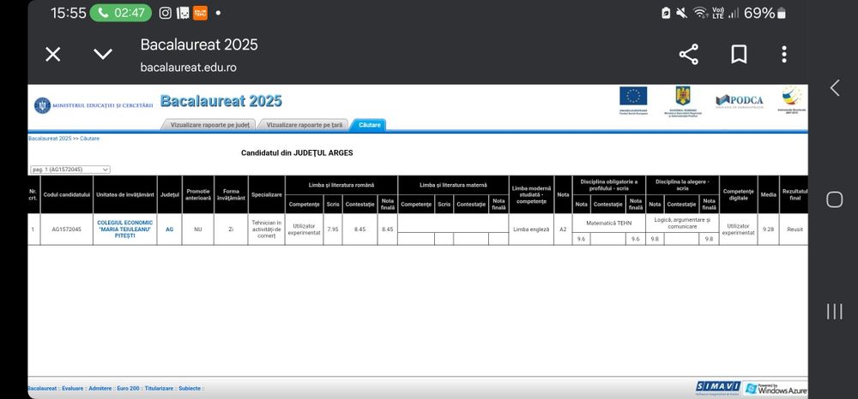This screenshot has width=858, height=399.
Task: Click the Media column header
Action: (x=768, y=194)
